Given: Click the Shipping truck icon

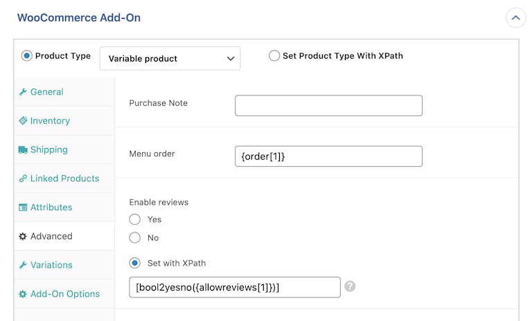Looking at the screenshot, I should 23,149.
